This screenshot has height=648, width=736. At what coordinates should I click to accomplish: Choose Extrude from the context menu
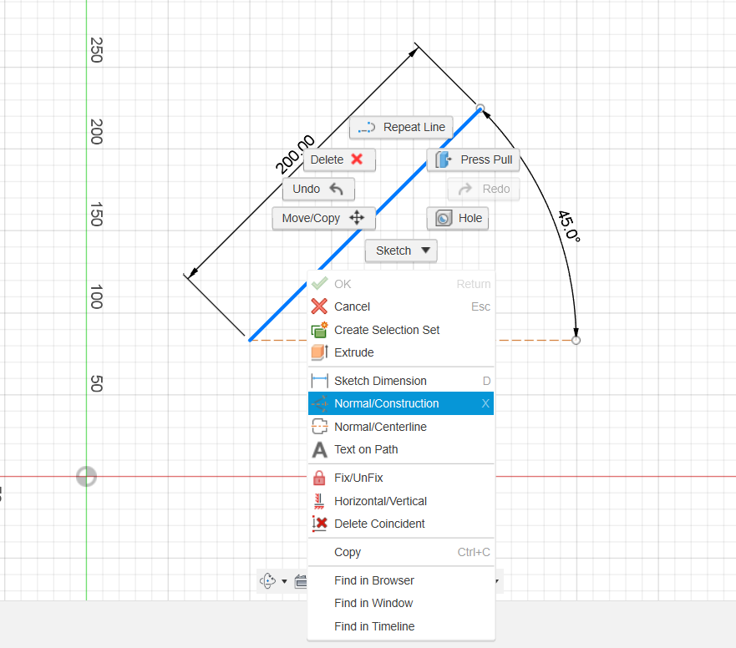[x=401, y=352]
